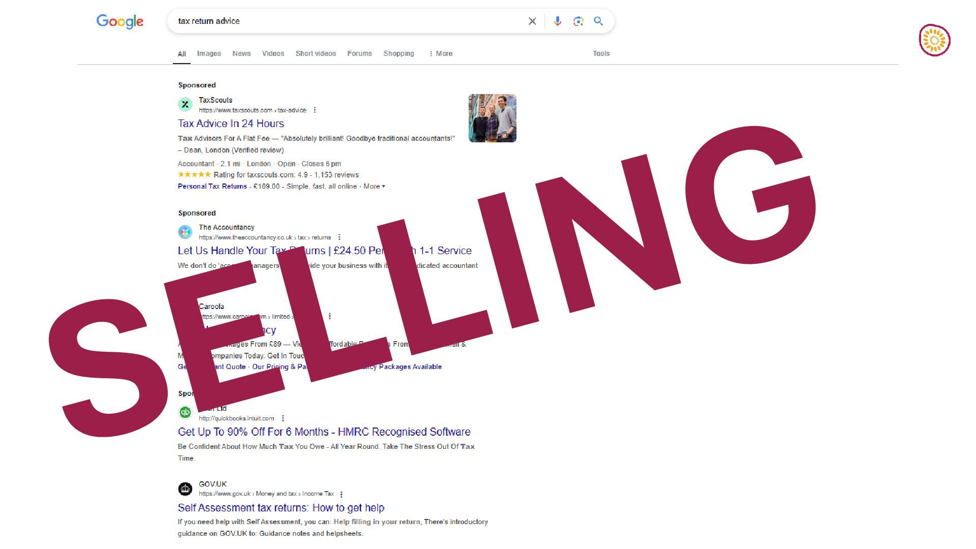Image resolution: width=976 pixels, height=549 pixels.
Task: Switch to the Forums tab
Action: tap(359, 53)
